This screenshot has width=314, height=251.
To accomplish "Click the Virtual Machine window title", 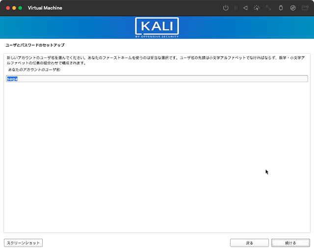I will [x=45, y=8].
